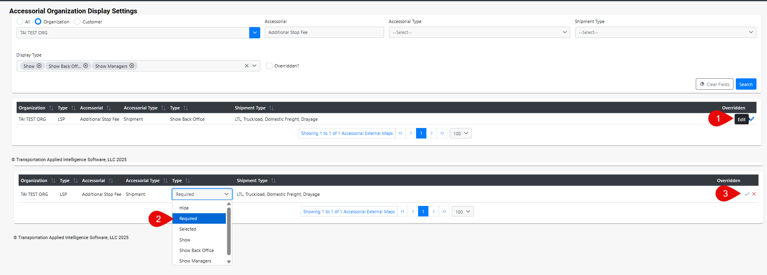
Task: Click the pencil edit icon in first table row
Action: 752,119
